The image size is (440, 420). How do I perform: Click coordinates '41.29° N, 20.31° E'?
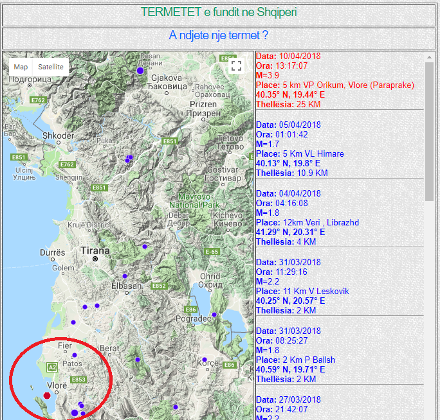click(290, 232)
